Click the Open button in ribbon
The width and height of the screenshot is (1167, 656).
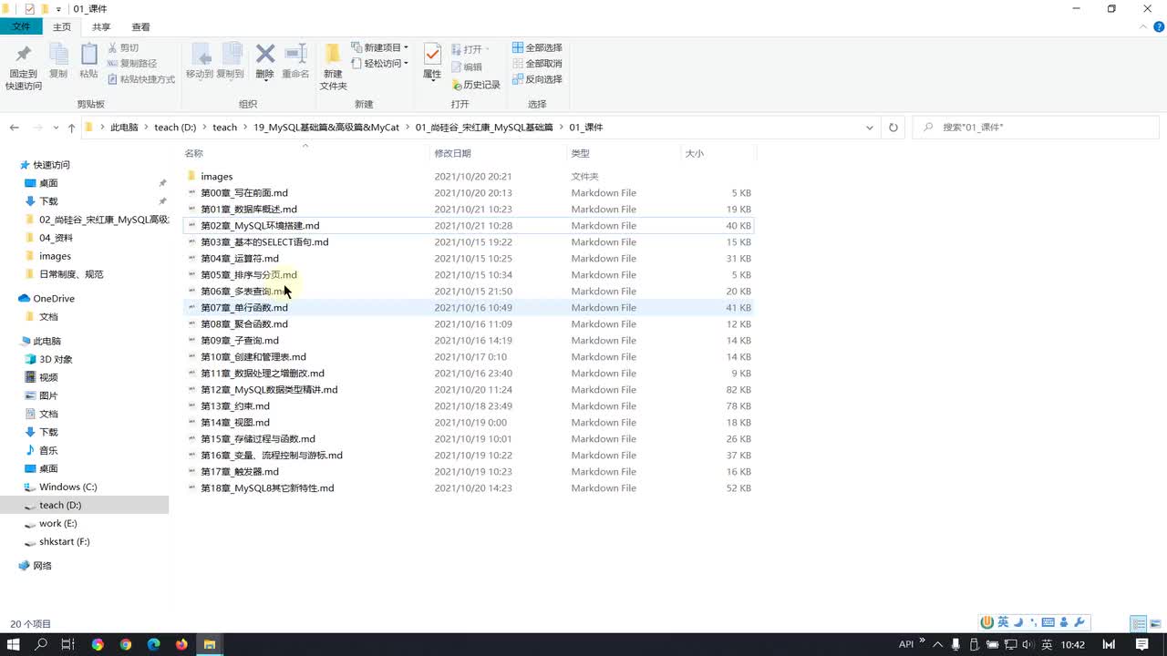pyautogui.click(x=470, y=49)
